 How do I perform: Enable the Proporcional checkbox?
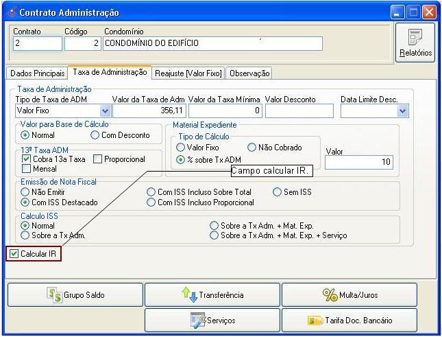point(97,159)
